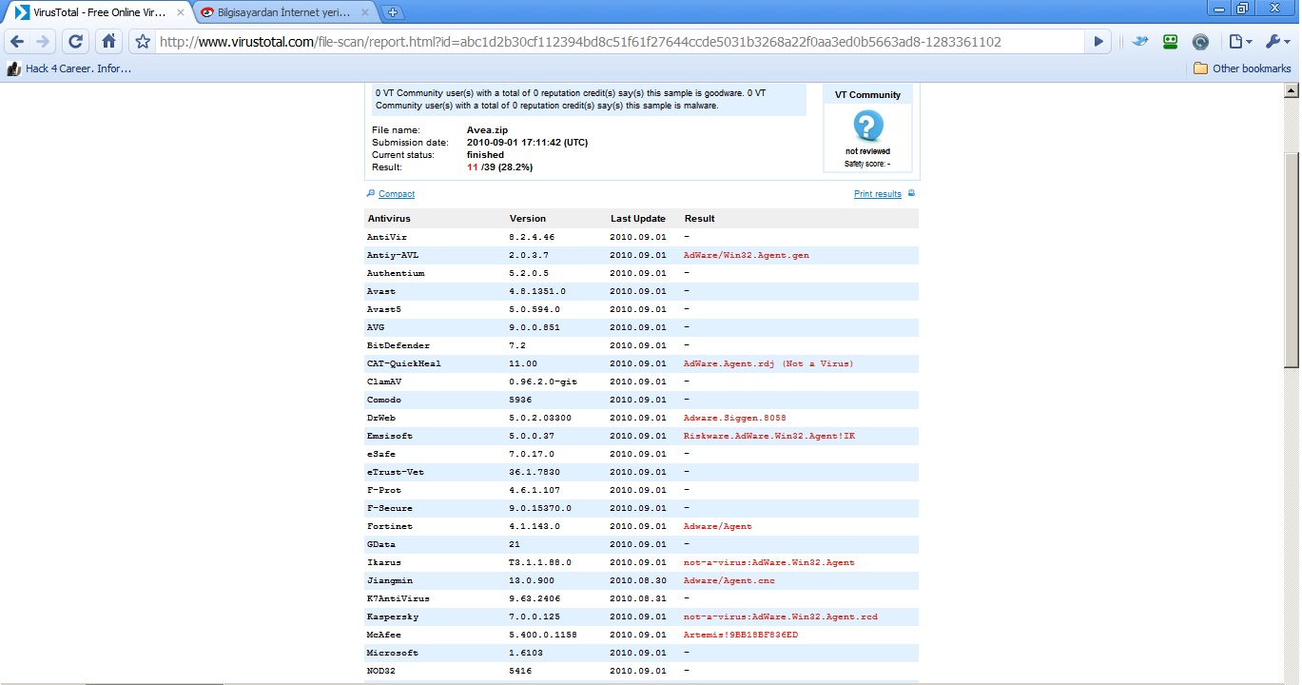Click the Antivirus column header
Screen dimensions: 1302x685
coord(389,219)
